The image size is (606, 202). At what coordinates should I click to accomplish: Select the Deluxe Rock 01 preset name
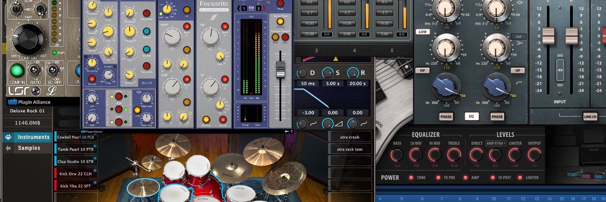[27, 111]
